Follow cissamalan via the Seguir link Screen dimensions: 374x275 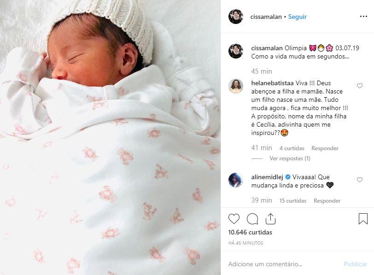point(297,17)
